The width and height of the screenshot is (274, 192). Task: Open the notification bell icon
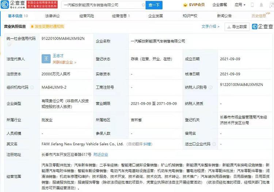coord(261,5)
